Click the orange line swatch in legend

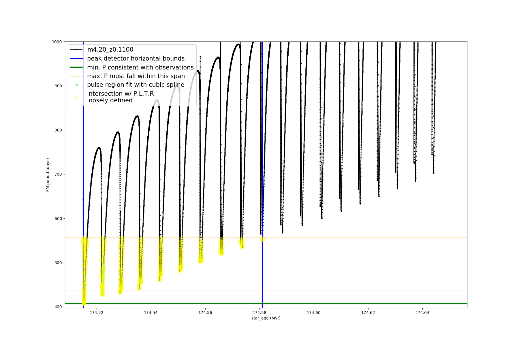tap(76, 76)
